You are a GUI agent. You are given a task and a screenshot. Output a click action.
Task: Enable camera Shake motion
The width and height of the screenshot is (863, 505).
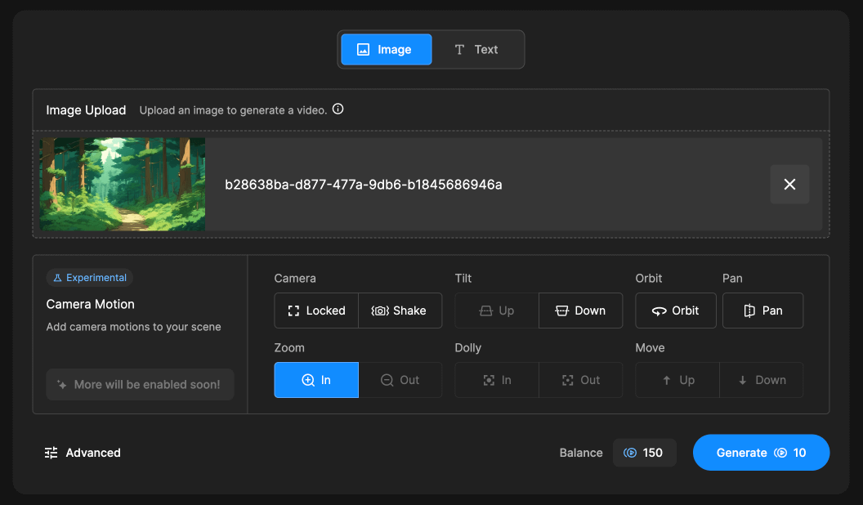pos(400,311)
